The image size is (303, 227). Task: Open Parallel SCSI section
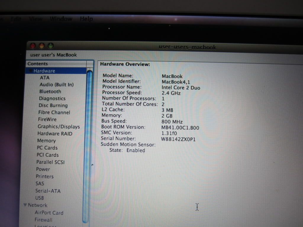pos(50,162)
